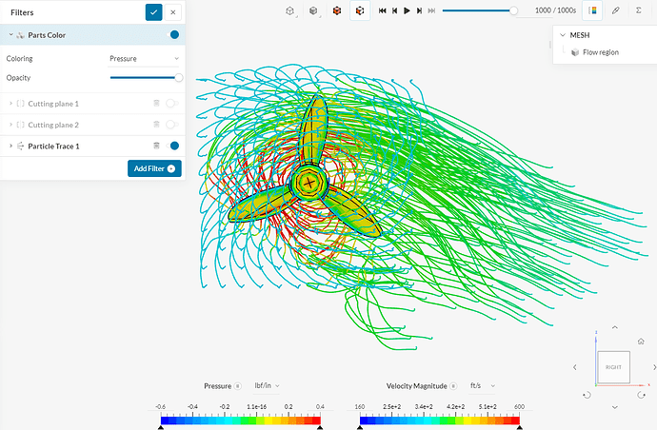657x430 pixels.
Task: Open the Coloring dropdown showing Pressure
Action: pyautogui.click(x=144, y=59)
